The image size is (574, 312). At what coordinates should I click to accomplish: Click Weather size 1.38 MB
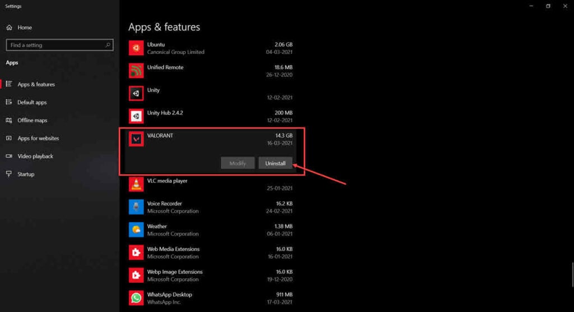[283, 226]
